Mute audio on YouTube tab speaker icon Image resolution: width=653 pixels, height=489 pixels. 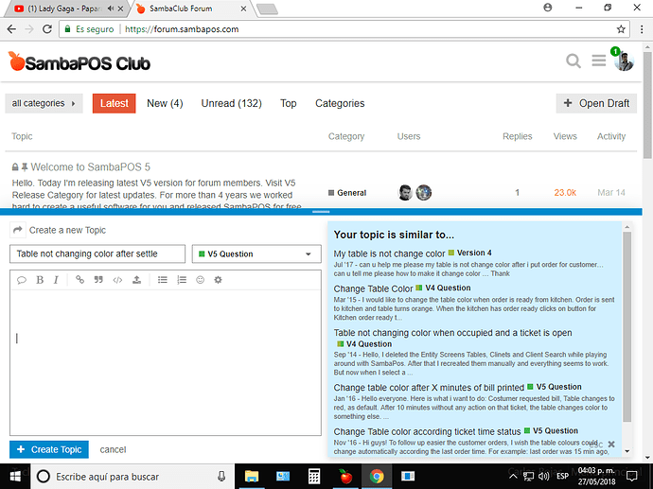(x=111, y=9)
